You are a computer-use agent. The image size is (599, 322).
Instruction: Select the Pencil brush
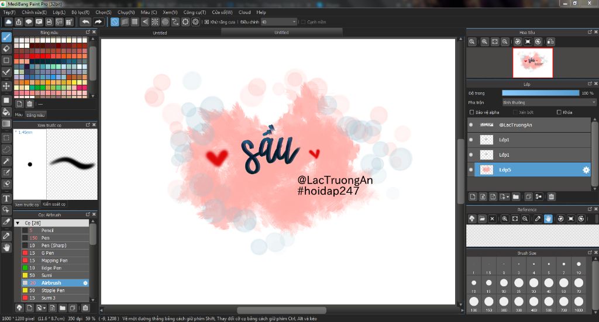tap(56, 230)
